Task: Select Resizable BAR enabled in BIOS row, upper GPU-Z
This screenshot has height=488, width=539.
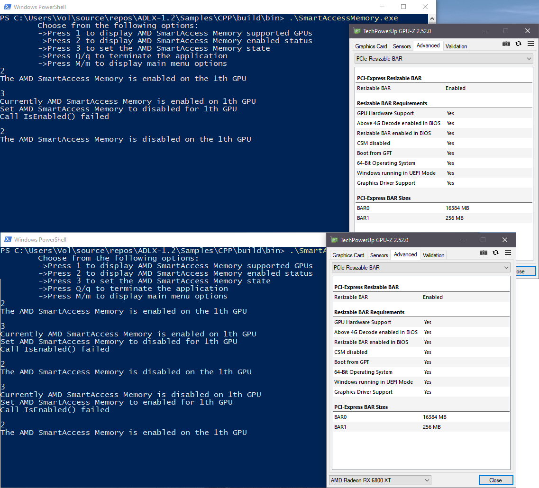Action: point(444,133)
